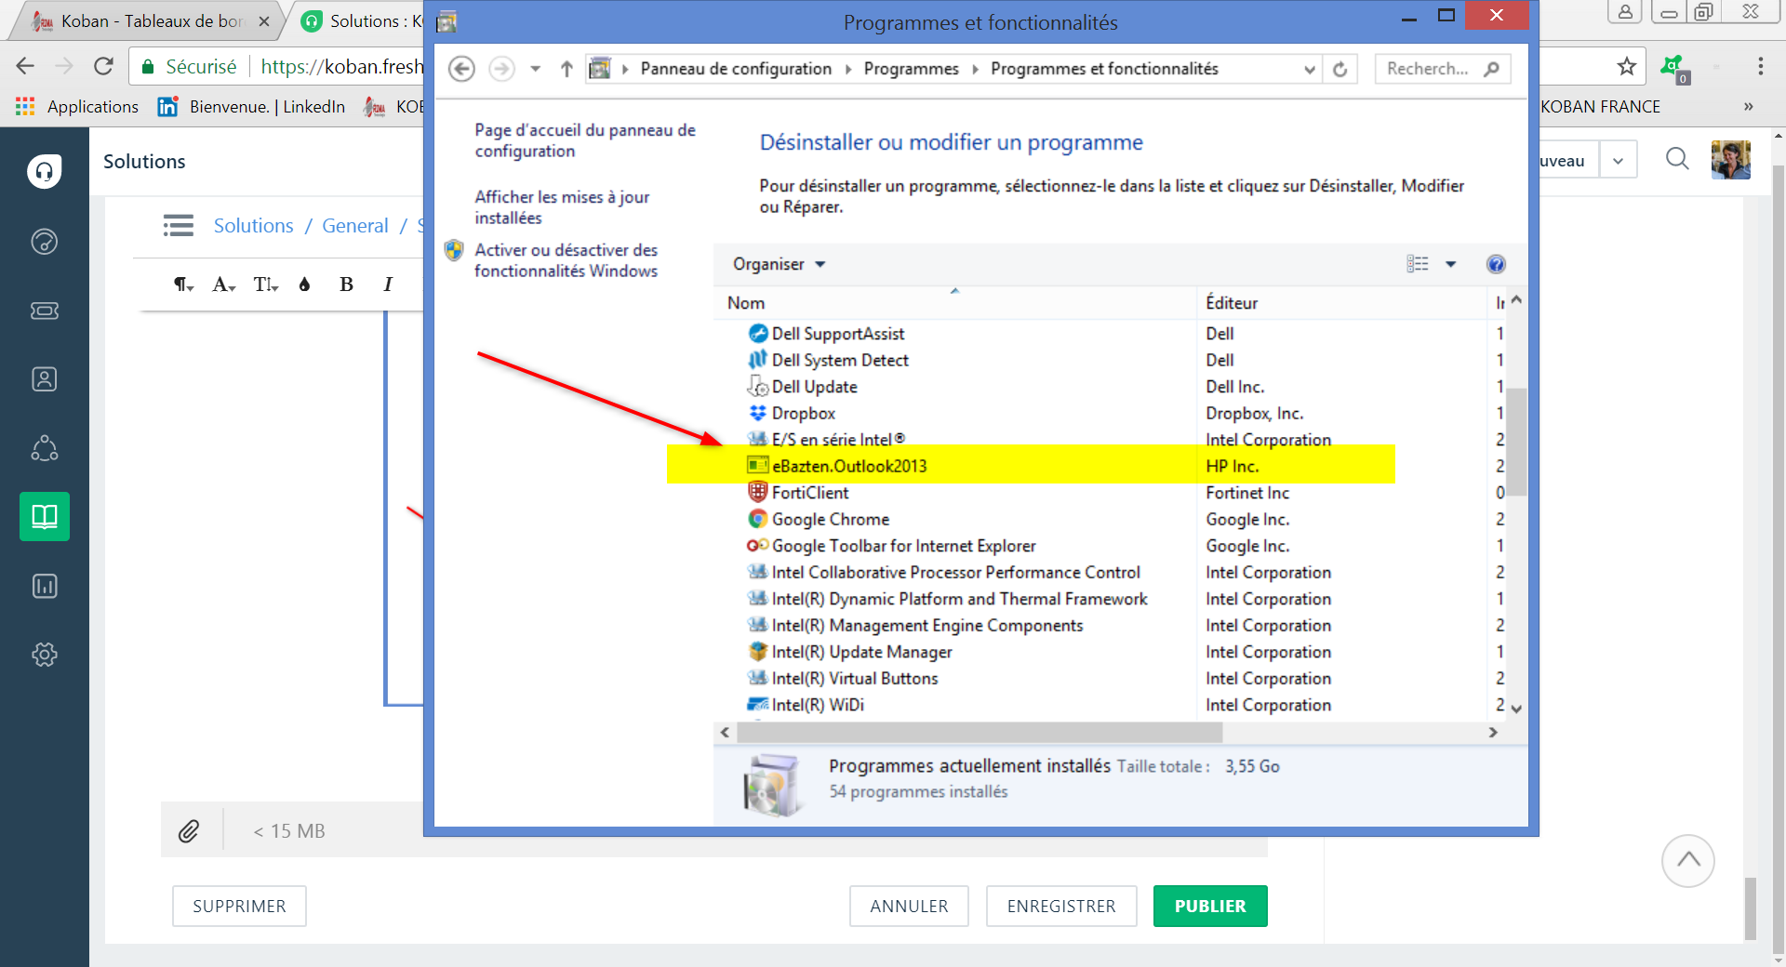Select Dropbox in the programs list
The image size is (1786, 967).
pyautogui.click(x=803, y=414)
